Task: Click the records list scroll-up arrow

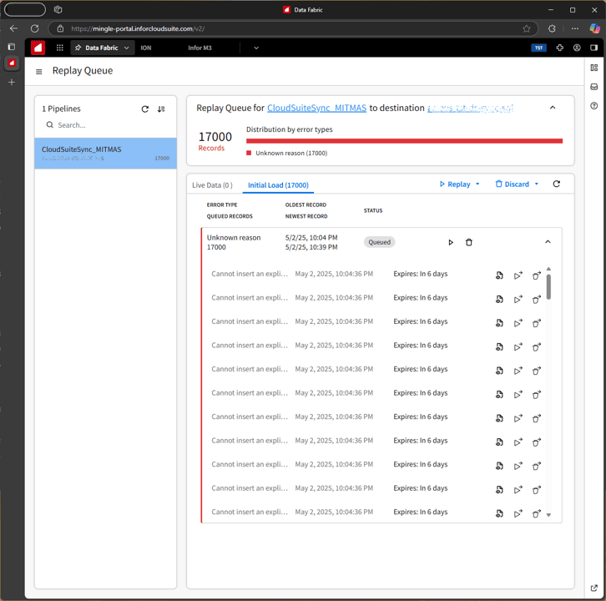Action: coord(548,269)
